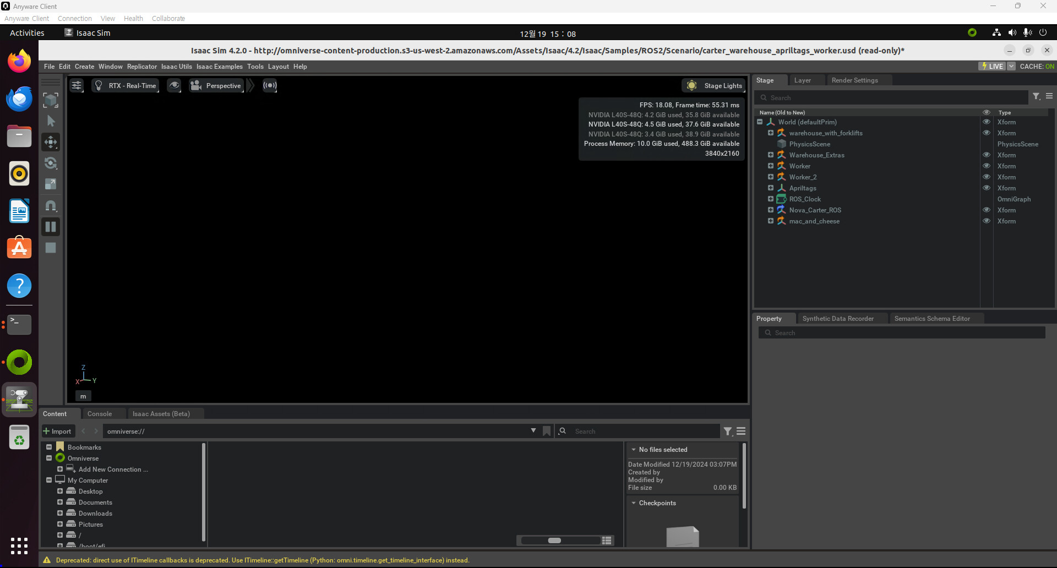Open the Console tab
The height and width of the screenshot is (568, 1057).
click(x=100, y=414)
